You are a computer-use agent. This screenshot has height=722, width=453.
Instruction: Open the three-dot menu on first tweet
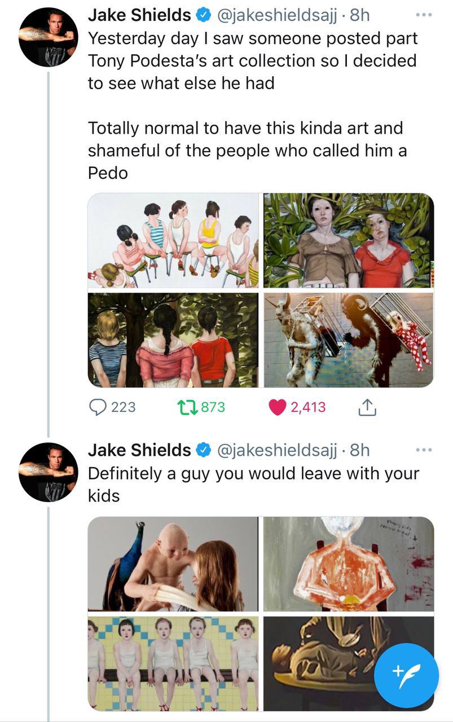[424, 15]
